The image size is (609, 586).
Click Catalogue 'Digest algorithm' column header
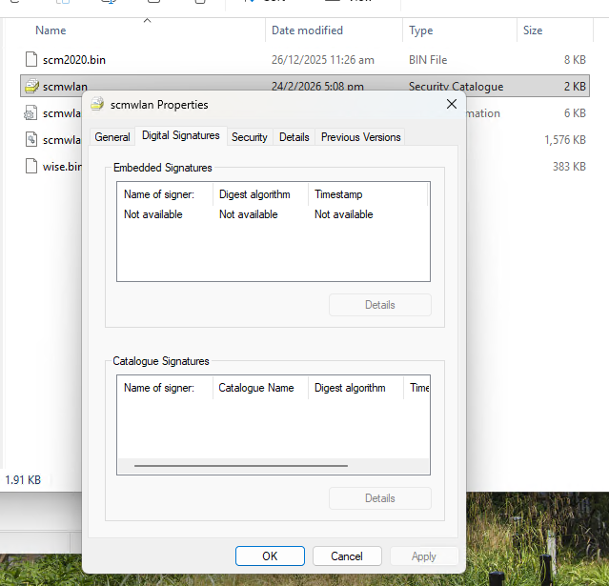coord(355,388)
